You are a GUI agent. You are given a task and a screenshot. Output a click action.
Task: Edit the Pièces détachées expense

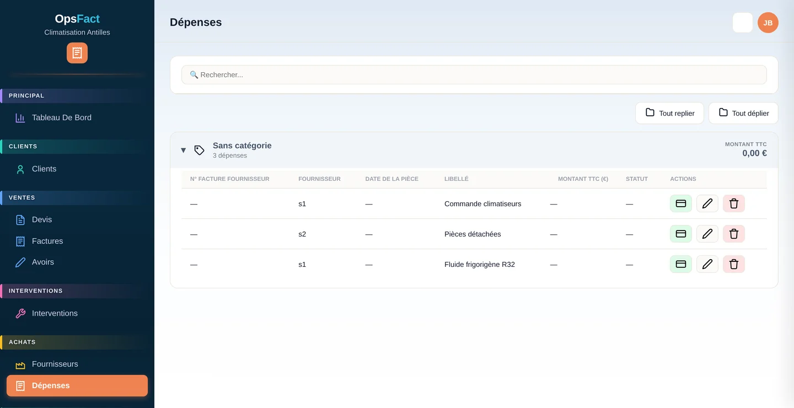pyautogui.click(x=707, y=234)
